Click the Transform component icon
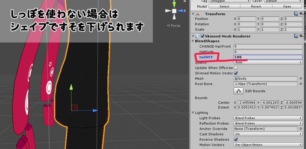 click(198, 14)
